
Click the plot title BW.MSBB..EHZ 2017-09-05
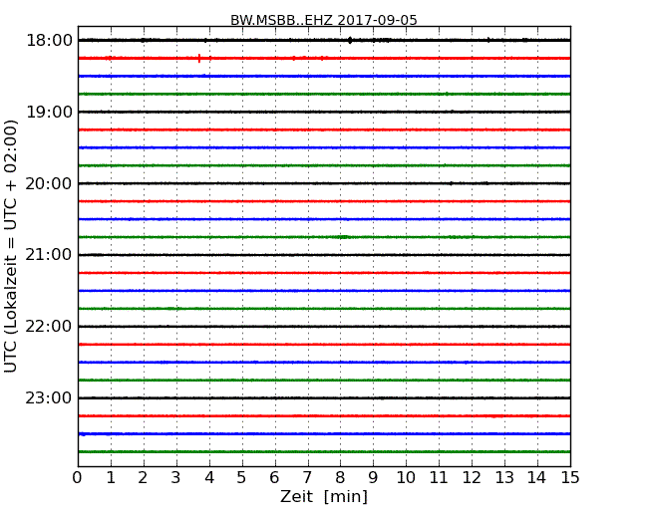click(x=324, y=20)
